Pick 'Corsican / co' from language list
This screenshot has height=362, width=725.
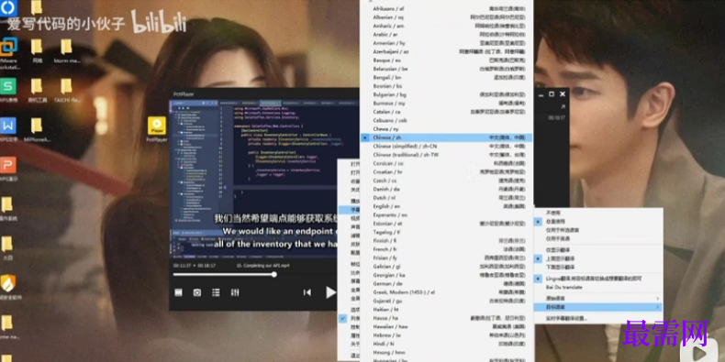point(447,163)
